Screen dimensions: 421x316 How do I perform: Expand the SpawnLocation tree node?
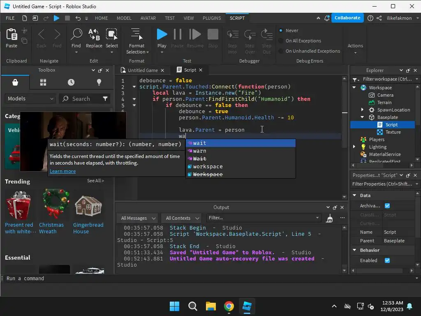(x=362, y=110)
